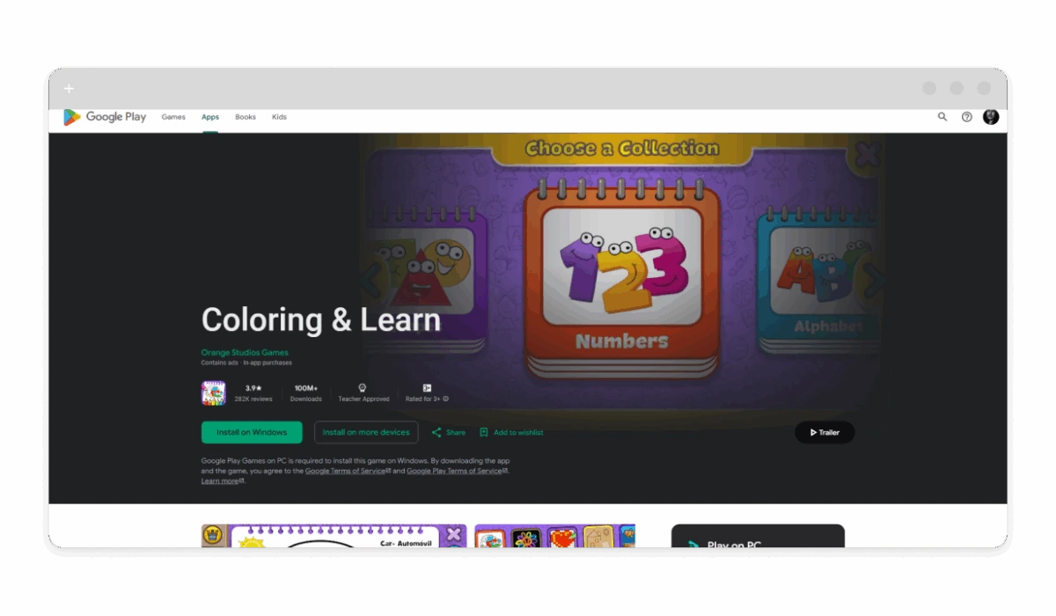The image size is (1056, 616).
Task: Open a new tab with plus icon
Action: pos(69,88)
